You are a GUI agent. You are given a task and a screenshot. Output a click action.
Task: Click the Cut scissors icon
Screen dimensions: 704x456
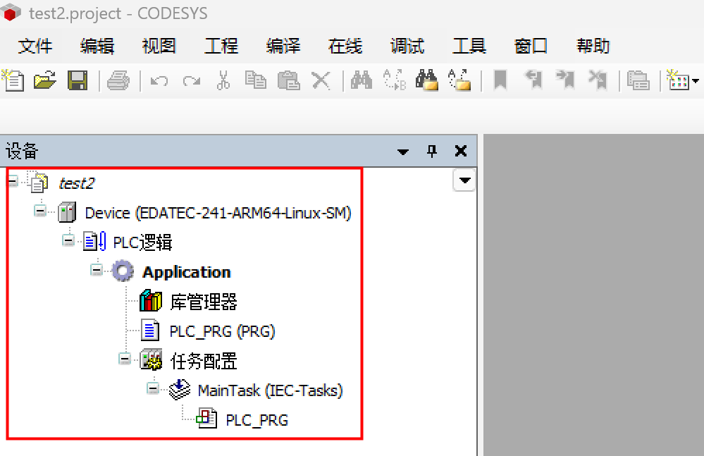[x=223, y=80]
